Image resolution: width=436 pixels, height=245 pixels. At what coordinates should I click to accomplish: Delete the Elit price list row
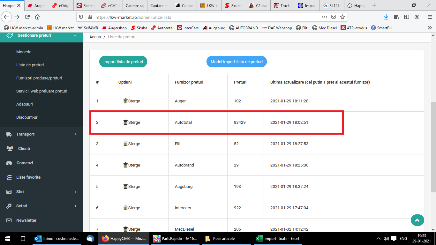click(132, 144)
